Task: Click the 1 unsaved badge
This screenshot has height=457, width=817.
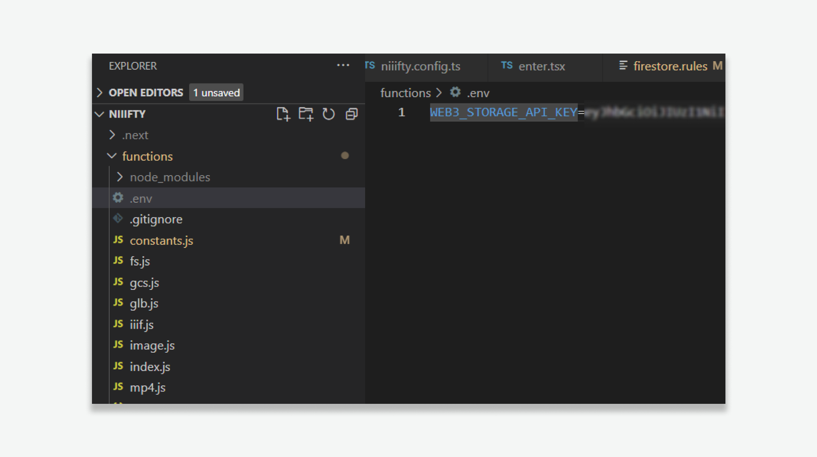Action: [216, 93]
